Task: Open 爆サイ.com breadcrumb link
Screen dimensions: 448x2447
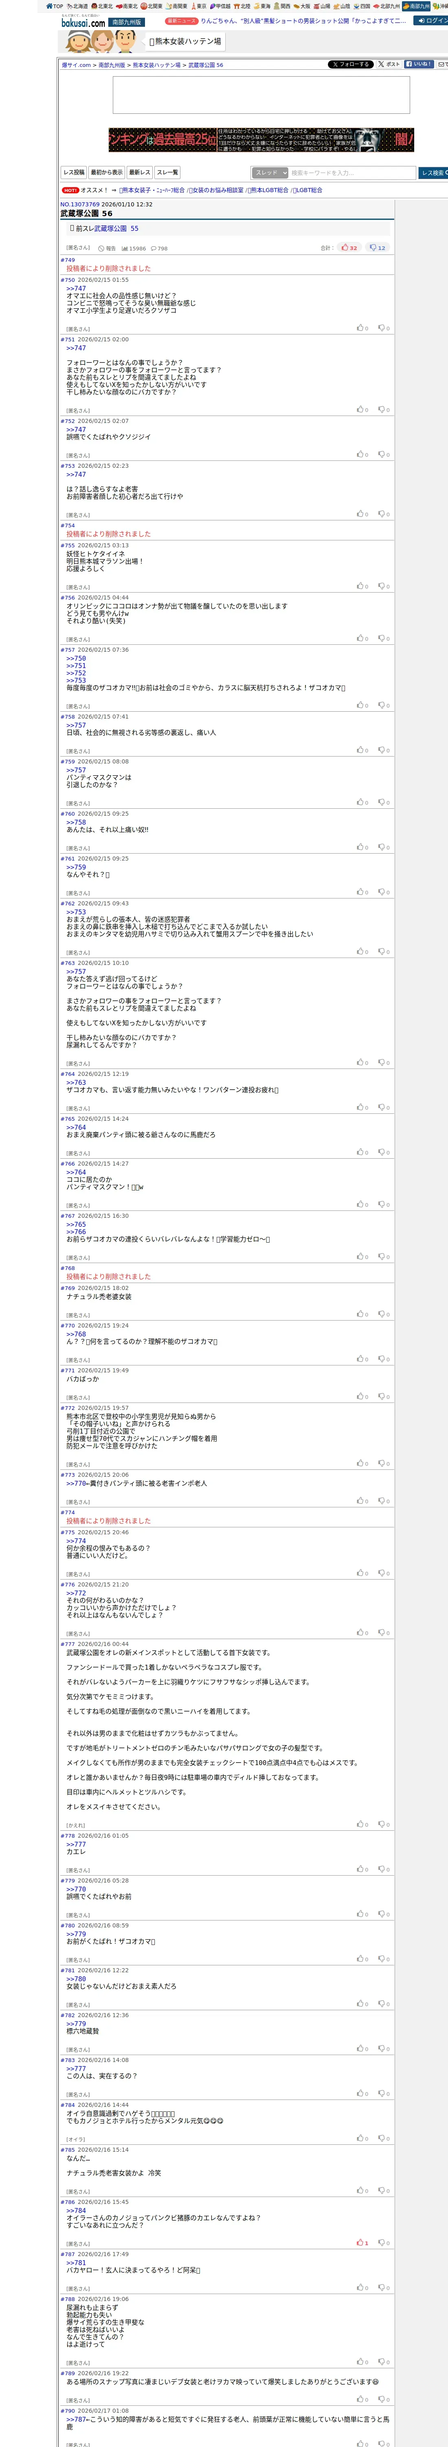Action: coord(76,66)
